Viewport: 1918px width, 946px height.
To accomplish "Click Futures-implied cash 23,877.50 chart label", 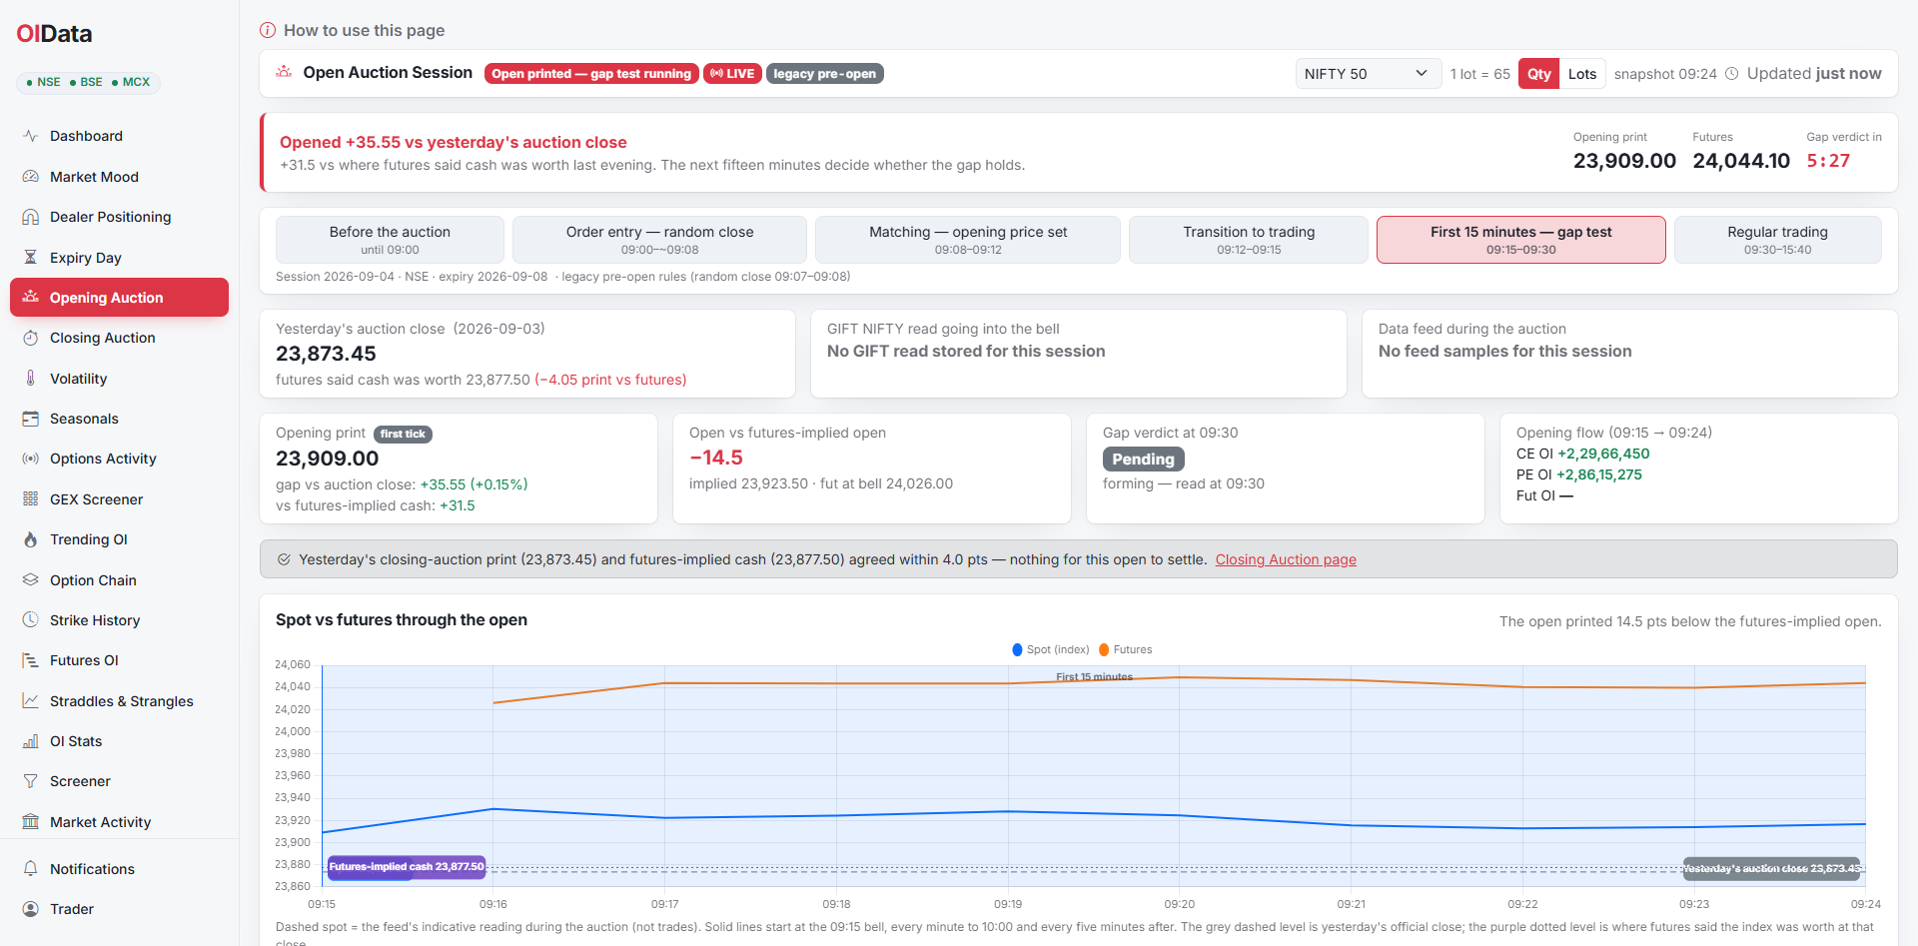I will tap(406, 867).
